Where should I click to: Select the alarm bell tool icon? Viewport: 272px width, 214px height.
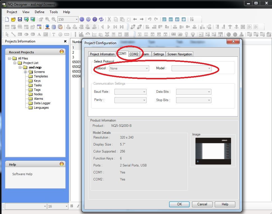[107, 34]
